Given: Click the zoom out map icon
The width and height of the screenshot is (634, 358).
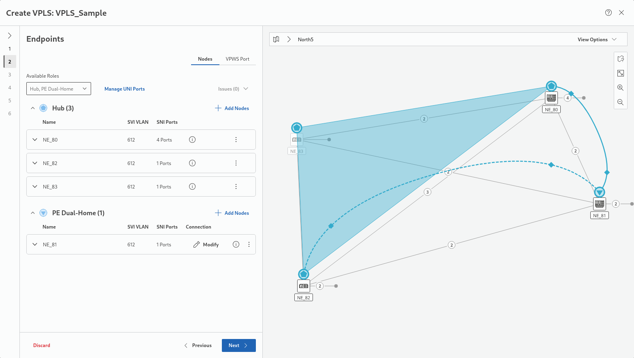Looking at the screenshot, I should [620, 102].
